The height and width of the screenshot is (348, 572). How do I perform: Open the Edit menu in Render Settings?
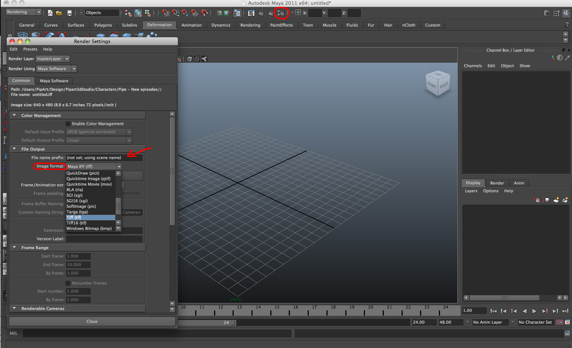[x=14, y=49]
